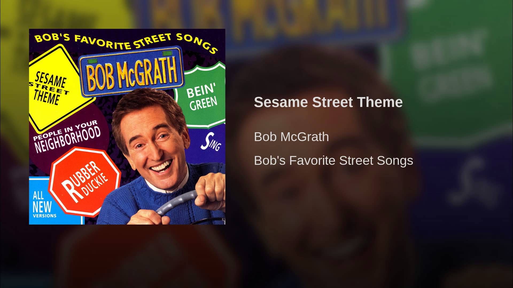Click the People in Your Neighborhood sign
This screenshot has height=288, width=513.
click(67, 137)
